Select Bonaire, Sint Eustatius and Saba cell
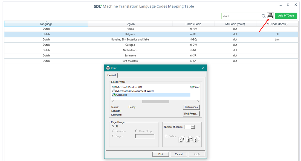301x161 pixels. [130, 40]
